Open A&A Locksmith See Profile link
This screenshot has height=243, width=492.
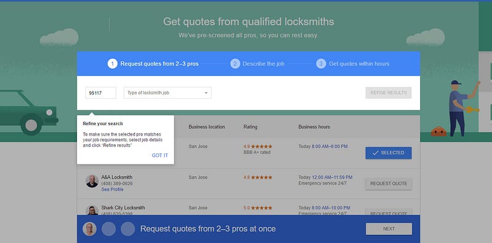click(113, 190)
